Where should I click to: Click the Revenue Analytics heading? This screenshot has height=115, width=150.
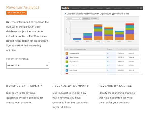coord(23,8)
